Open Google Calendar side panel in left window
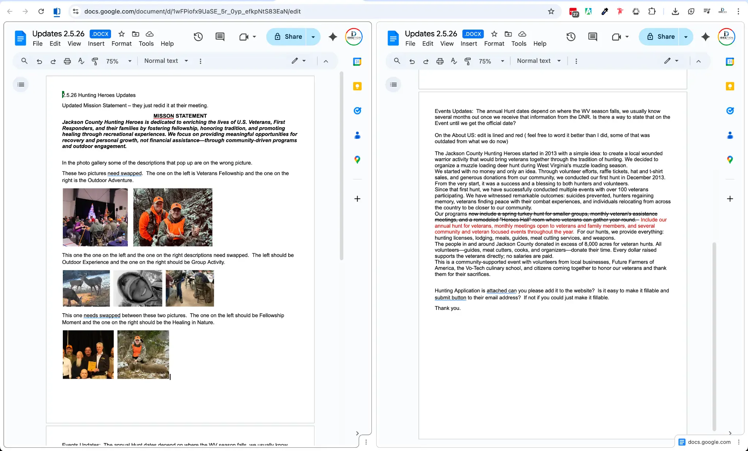Image resolution: width=748 pixels, height=451 pixels. coord(357,62)
